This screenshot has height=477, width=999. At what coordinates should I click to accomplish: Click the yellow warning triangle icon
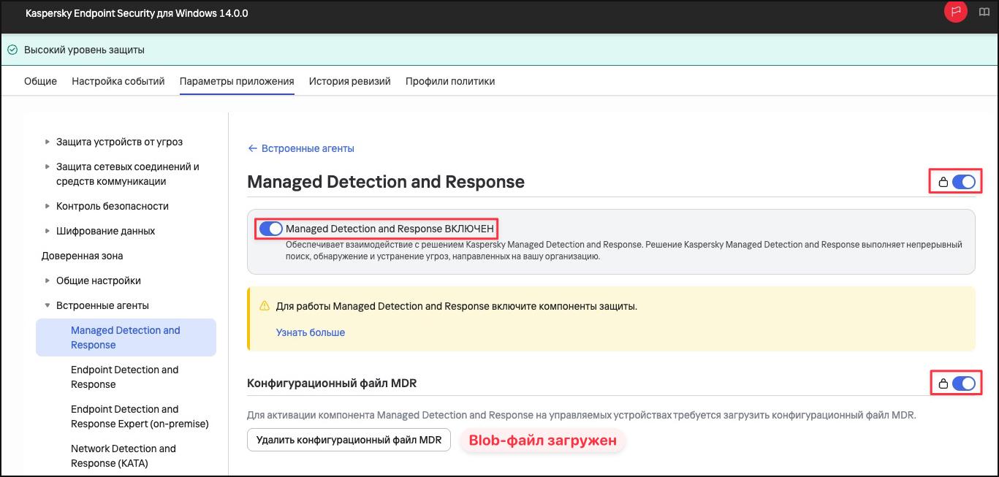[265, 306]
